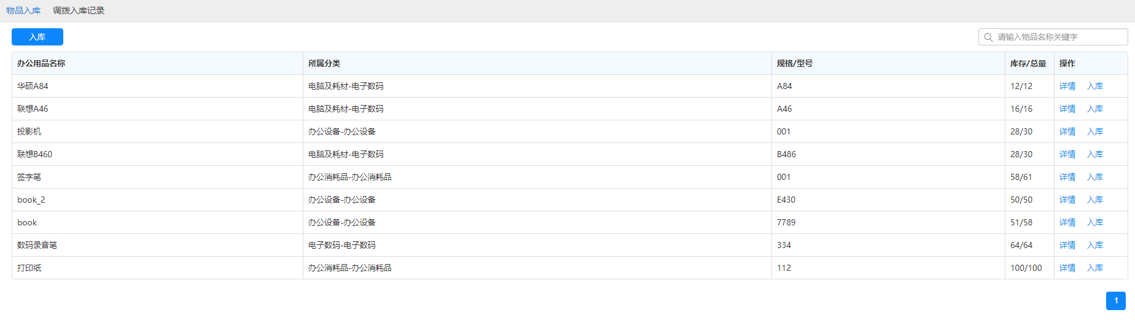This screenshot has height=323, width=1135.
Task: Click 入库 link for 华硕A84
Action: pos(1095,86)
